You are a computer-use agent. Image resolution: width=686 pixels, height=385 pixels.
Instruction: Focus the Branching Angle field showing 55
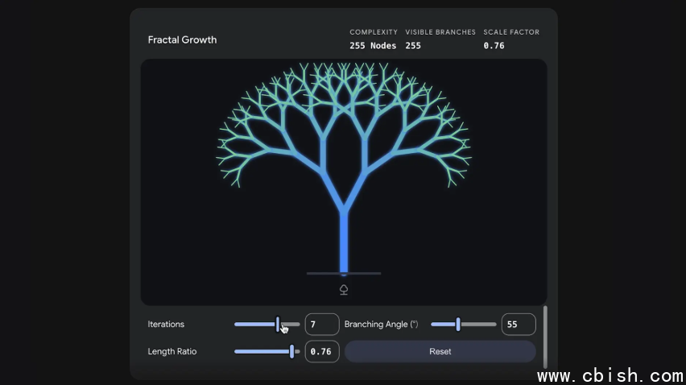tap(519, 325)
